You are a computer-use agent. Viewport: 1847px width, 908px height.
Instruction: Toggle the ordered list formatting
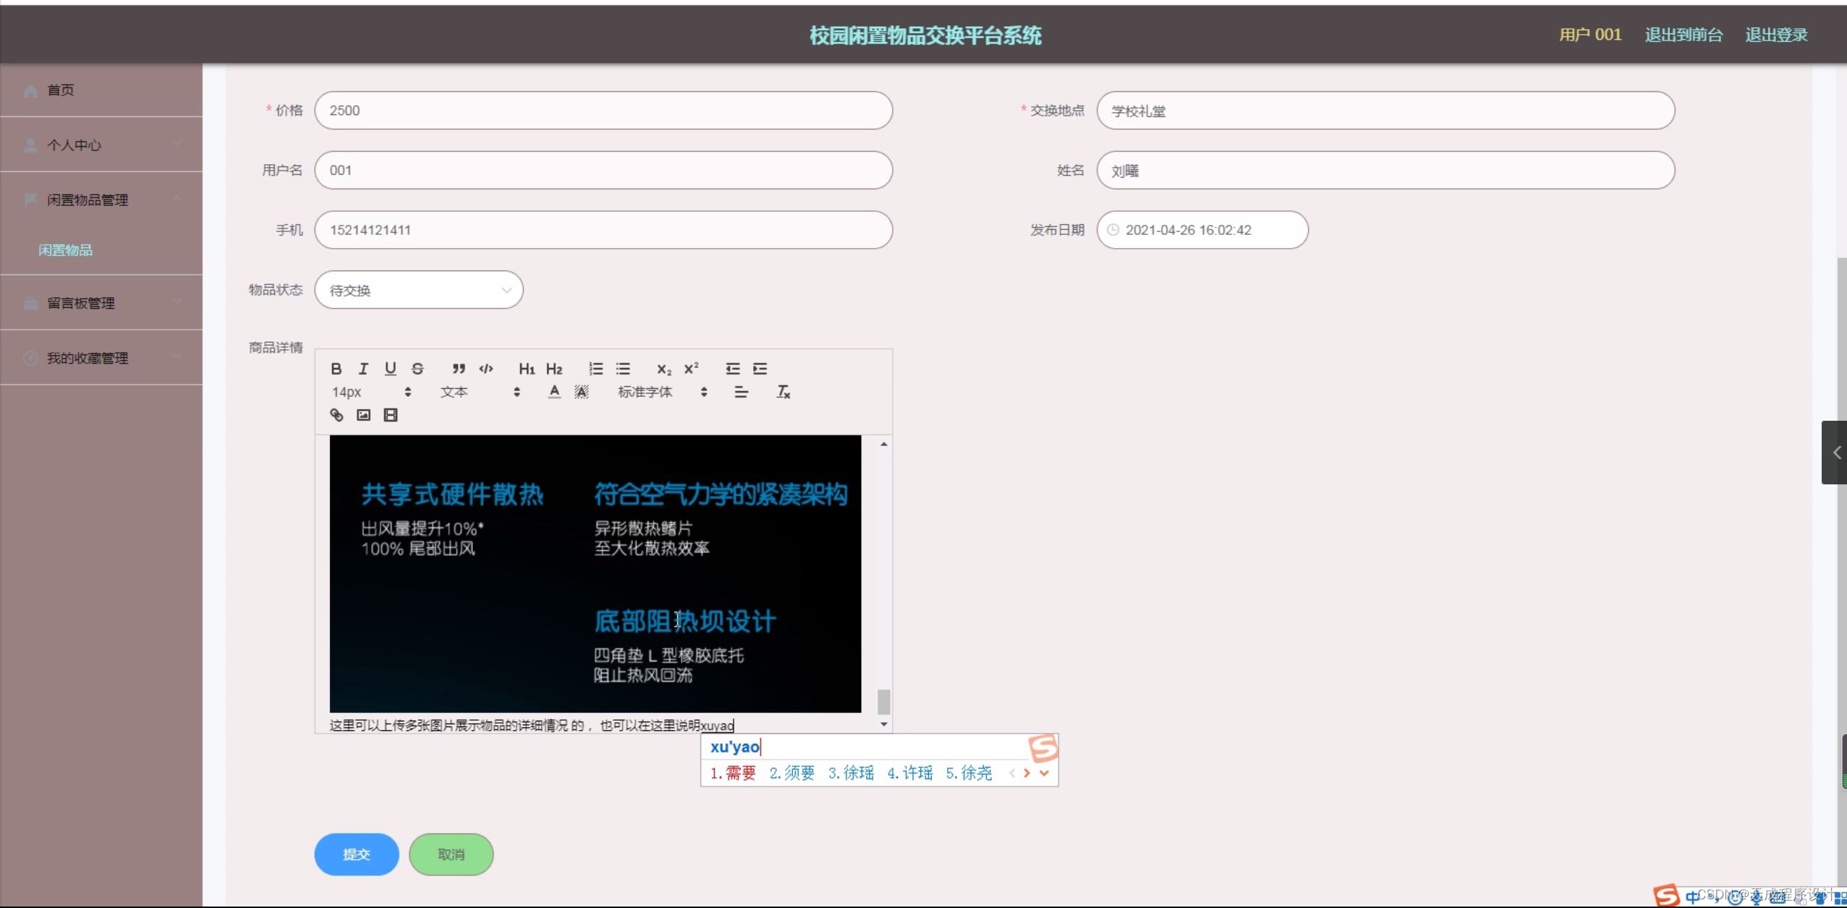[595, 369]
